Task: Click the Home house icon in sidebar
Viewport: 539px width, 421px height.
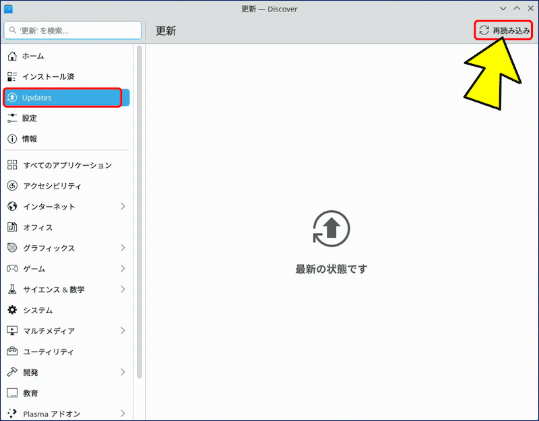Action: click(x=12, y=56)
